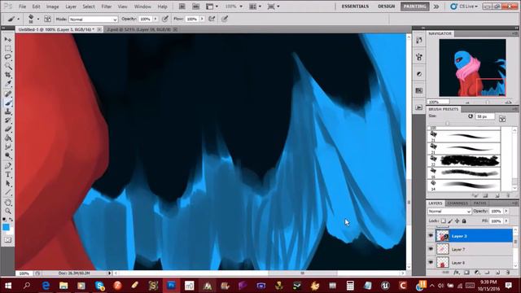This screenshot has width=521, height=293.
Task: Click Add layer mask icon
Action: pos(466,273)
